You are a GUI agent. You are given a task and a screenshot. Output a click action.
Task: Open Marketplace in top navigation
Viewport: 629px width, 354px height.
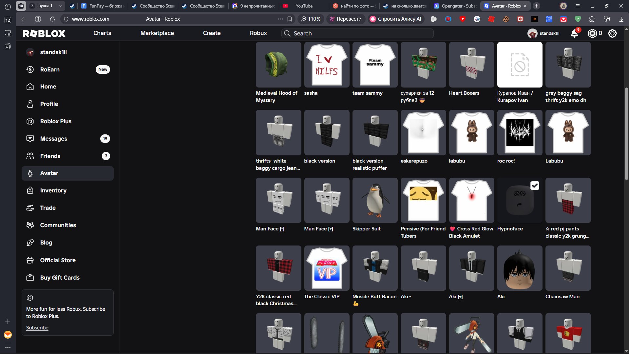point(157,33)
